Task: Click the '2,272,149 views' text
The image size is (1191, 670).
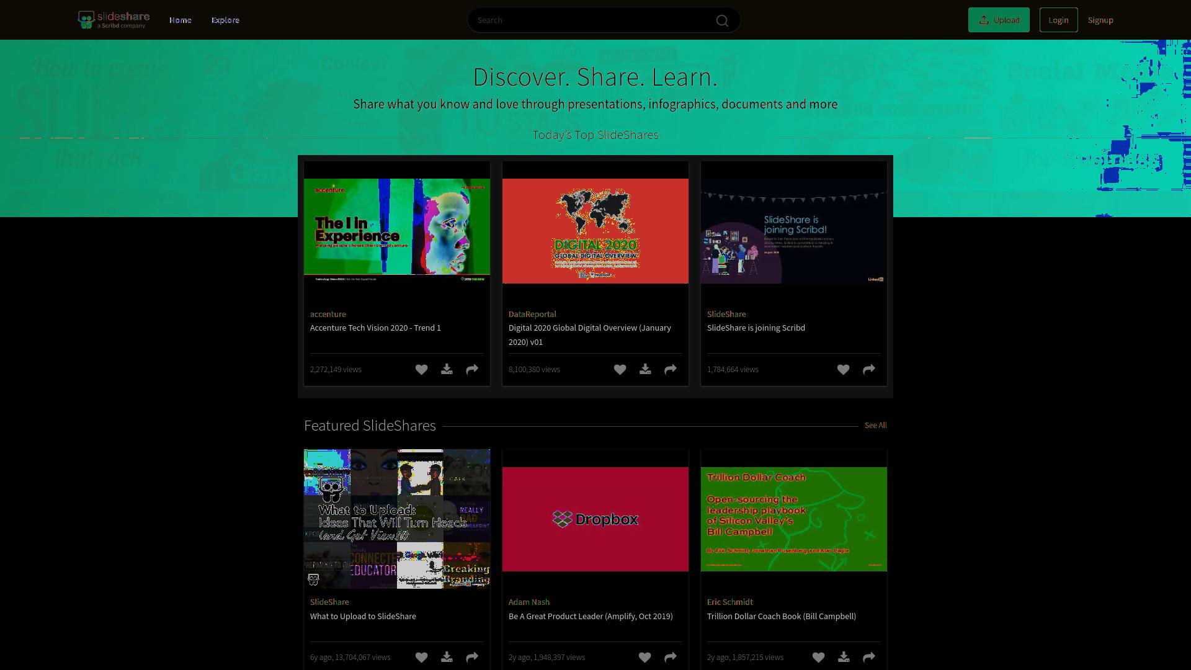Action: [336, 370]
